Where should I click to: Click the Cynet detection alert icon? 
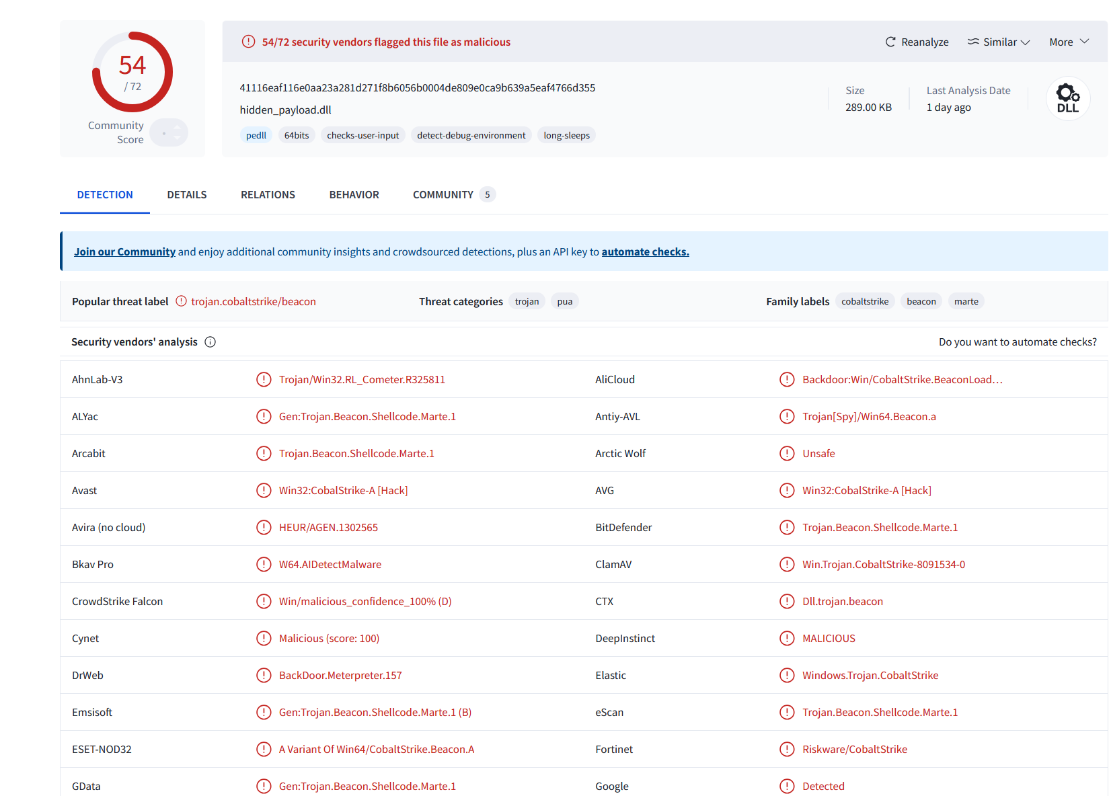[264, 638]
